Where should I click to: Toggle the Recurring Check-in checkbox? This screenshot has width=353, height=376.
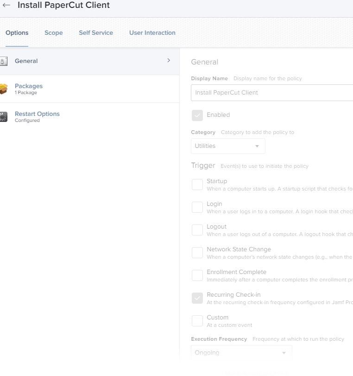coord(197,298)
